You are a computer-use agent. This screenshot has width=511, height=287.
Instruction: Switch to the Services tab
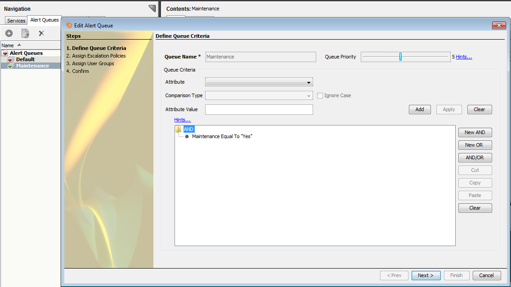(16, 21)
